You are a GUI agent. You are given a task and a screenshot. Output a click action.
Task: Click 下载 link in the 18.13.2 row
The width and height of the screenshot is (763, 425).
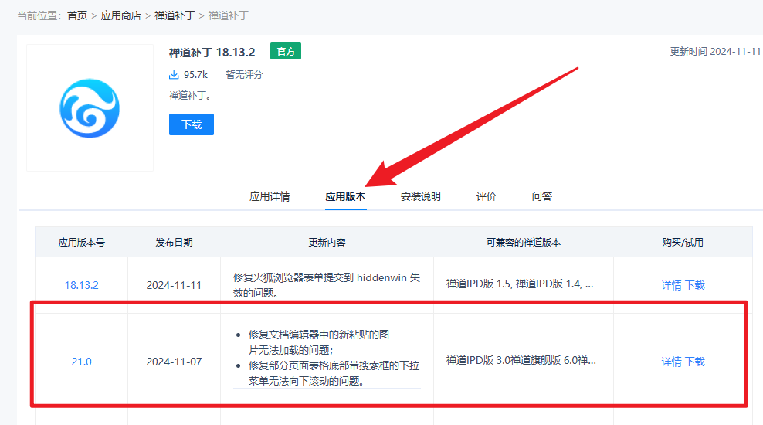coord(695,285)
